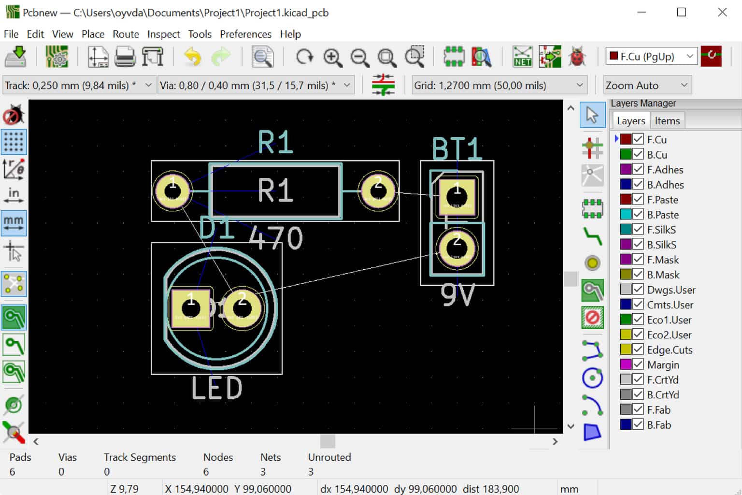
Task: Switch to the Items tab in Layers Manager
Action: [667, 120]
